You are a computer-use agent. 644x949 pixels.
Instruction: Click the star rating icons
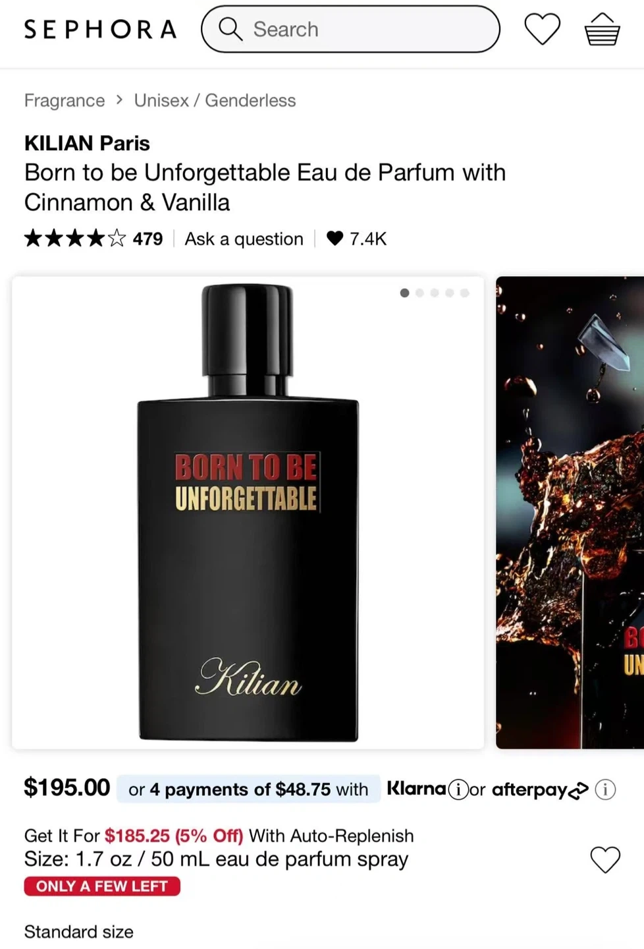tap(74, 238)
